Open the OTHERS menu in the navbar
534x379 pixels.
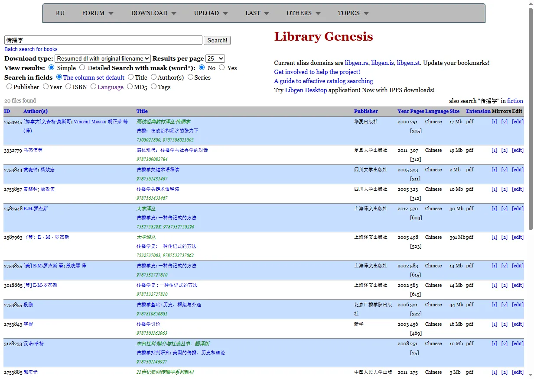303,13
